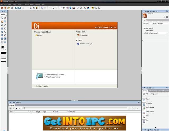Click the Import toolbar icon
169x131 pixels.
click(x=12, y=8)
